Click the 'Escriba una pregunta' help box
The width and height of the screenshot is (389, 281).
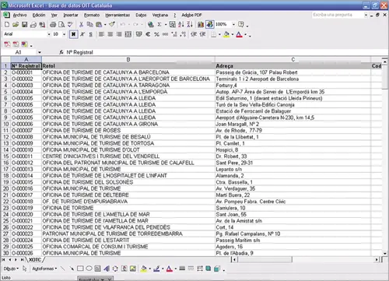pos(338,15)
